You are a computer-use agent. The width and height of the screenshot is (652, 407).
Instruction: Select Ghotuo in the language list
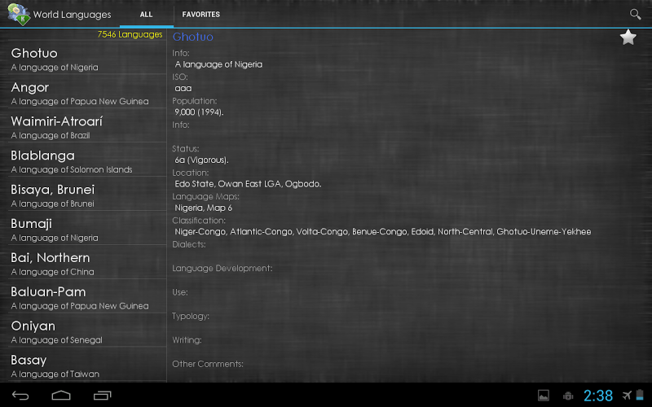click(x=87, y=59)
